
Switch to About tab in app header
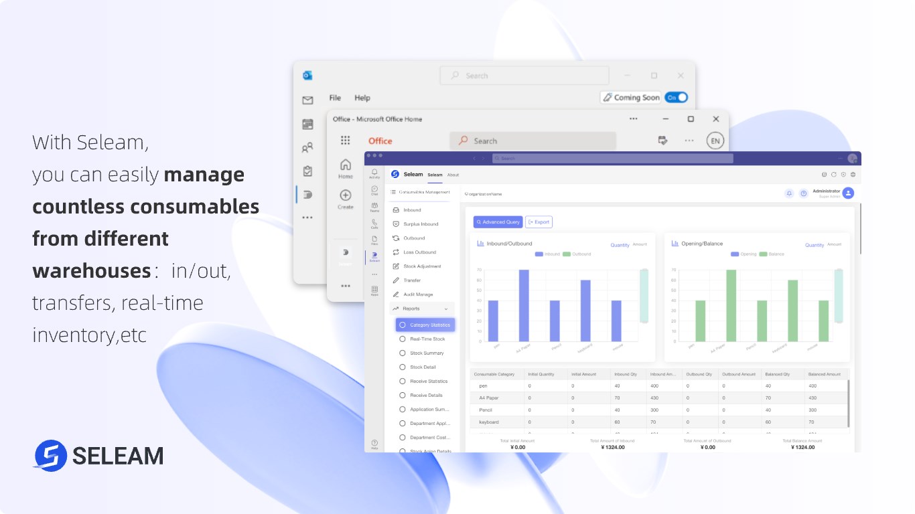tap(453, 175)
